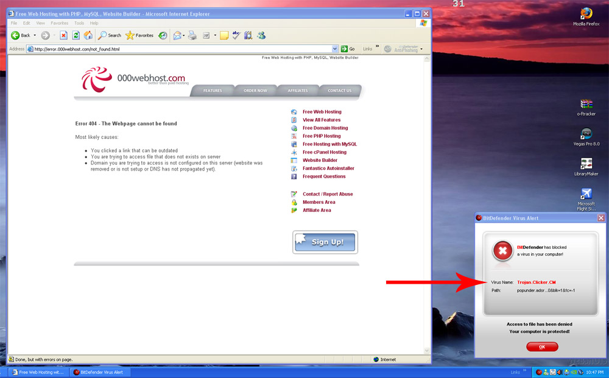Click the Contact / Report Abuse link

coord(328,194)
